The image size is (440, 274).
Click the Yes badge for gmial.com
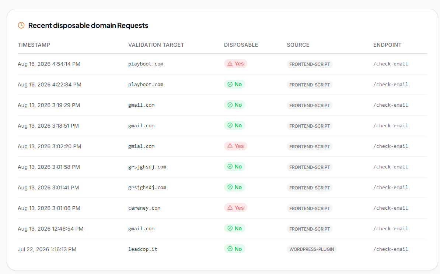tap(235, 146)
